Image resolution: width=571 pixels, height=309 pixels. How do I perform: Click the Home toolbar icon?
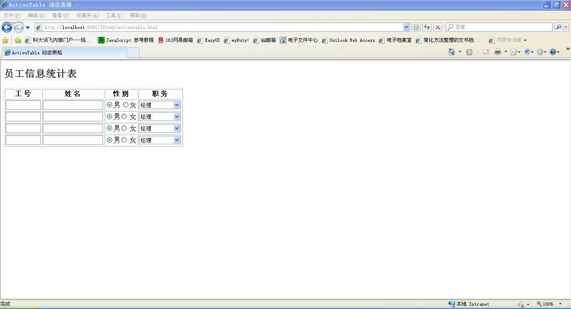(452, 52)
